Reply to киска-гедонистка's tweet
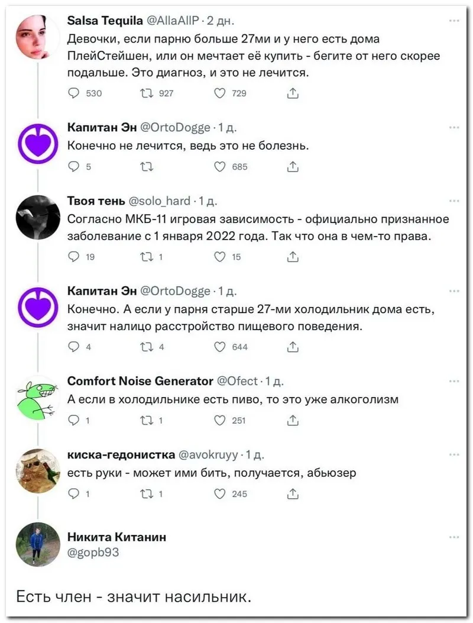Image resolution: width=473 pixels, height=623 pixels. (x=74, y=494)
